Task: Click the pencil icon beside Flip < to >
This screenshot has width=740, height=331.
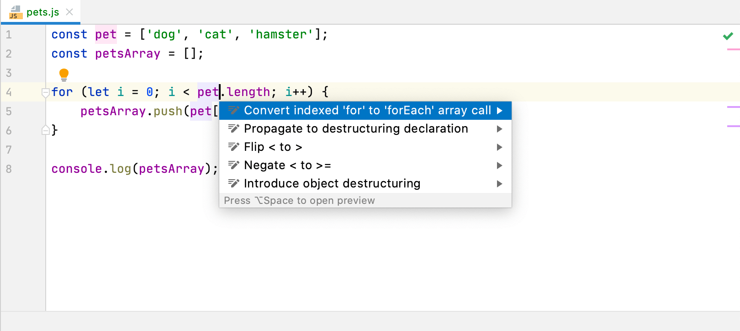Action: 233,147
